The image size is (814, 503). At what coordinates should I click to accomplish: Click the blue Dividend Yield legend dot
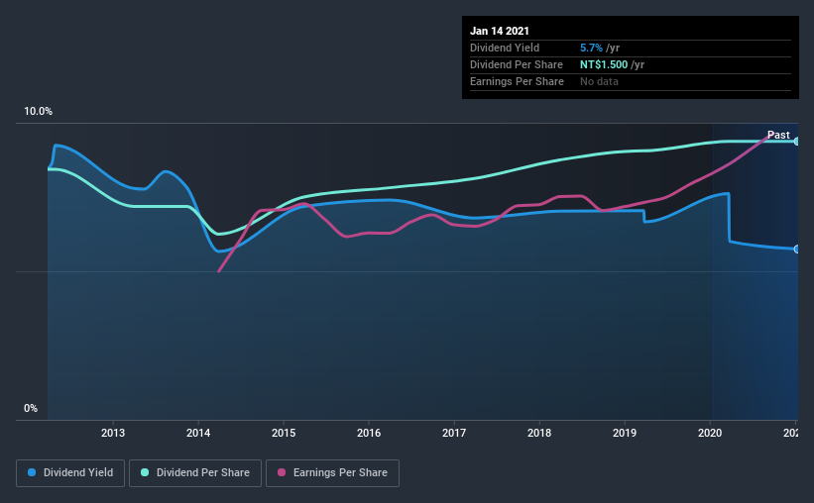click(32, 472)
